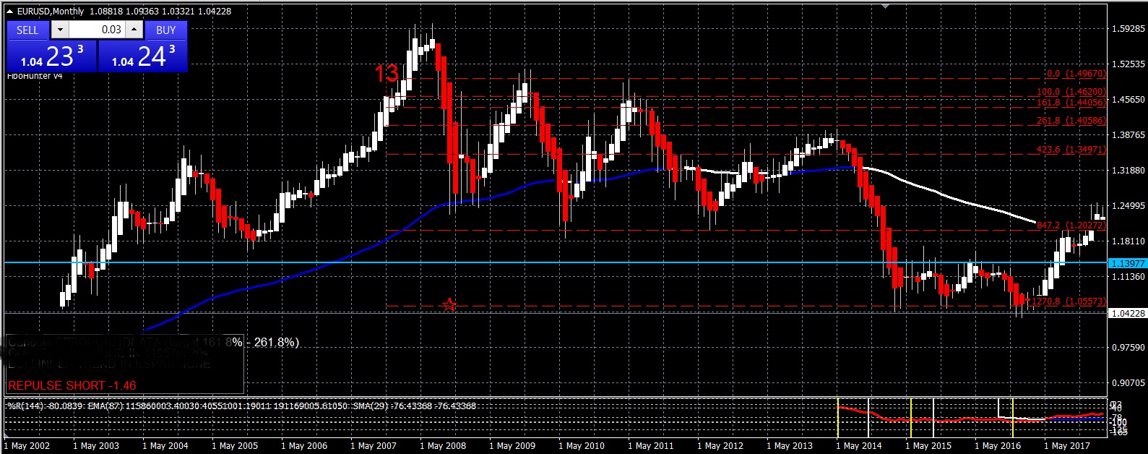Increase lot volume with up arrow

click(134, 30)
